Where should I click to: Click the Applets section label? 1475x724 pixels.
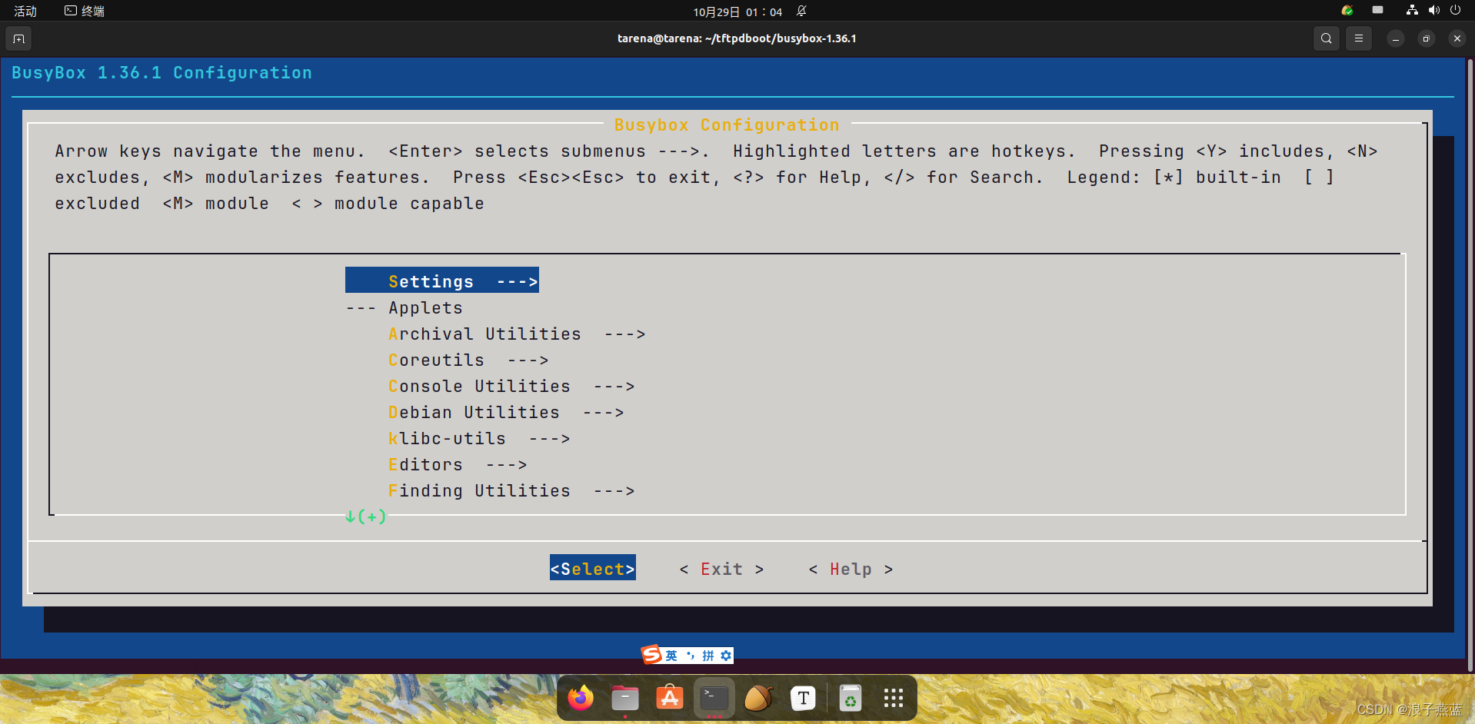click(425, 307)
